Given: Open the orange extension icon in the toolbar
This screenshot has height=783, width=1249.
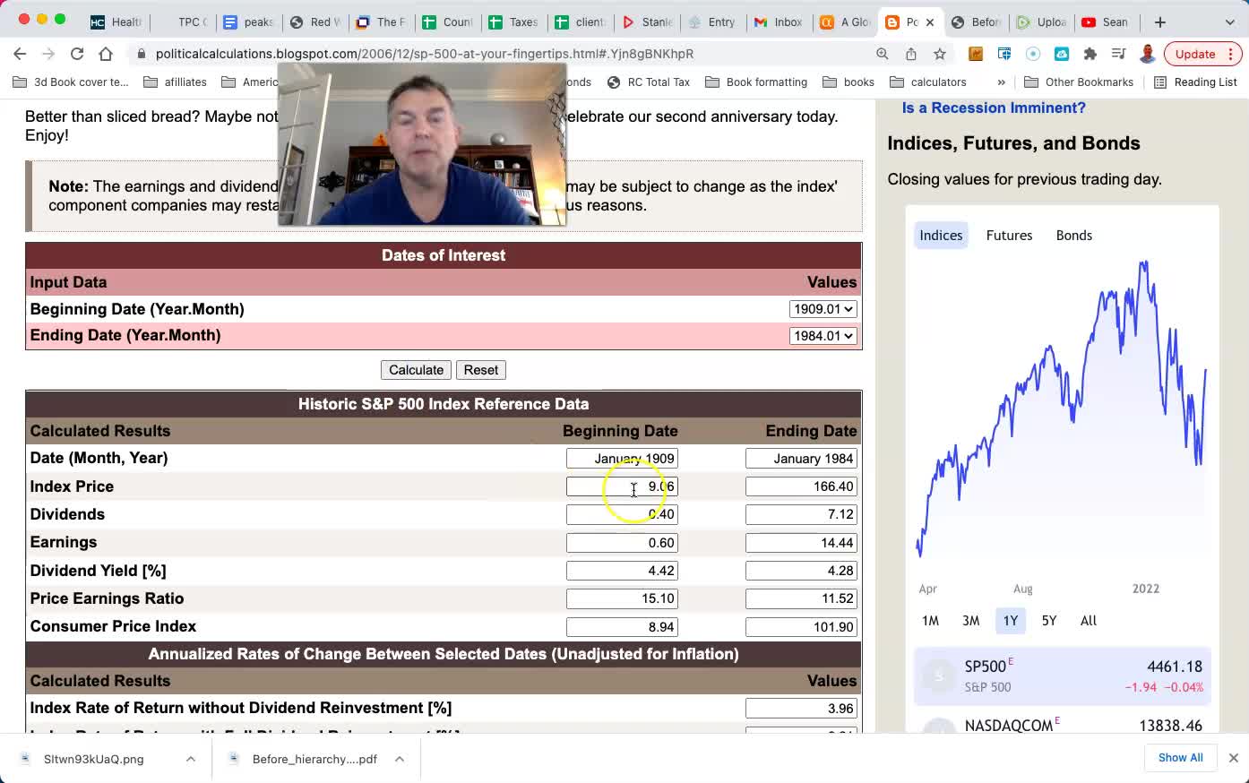Looking at the screenshot, I should [976, 54].
